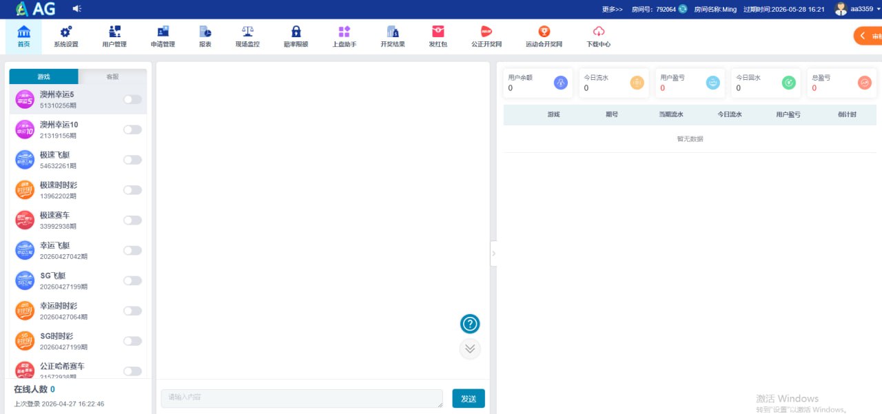Toggle the SG飞艇 game switch
This screenshot has height=414, width=882.
(132, 281)
